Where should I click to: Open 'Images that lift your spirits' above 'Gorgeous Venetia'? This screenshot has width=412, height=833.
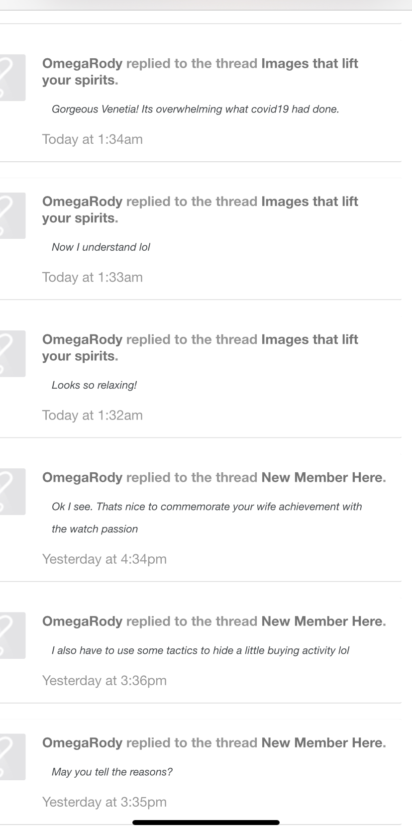309,64
